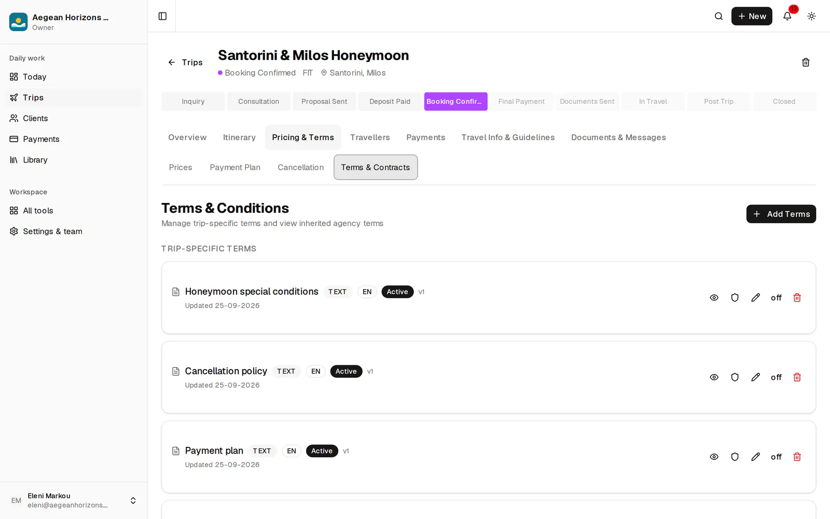The width and height of the screenshot is (830, 519).
Task: Switch to Documents & Messages tab
Action: [618, 138]
